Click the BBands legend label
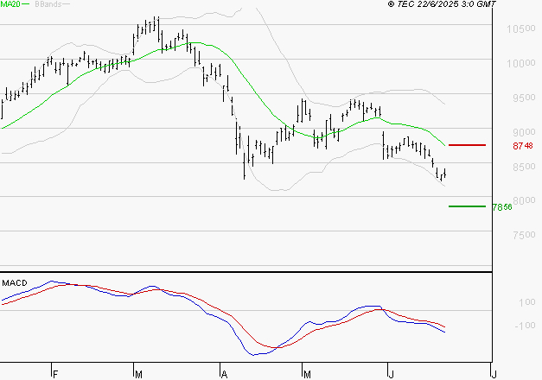The height and width of the screenshot is (380, 542). (48, 4)
